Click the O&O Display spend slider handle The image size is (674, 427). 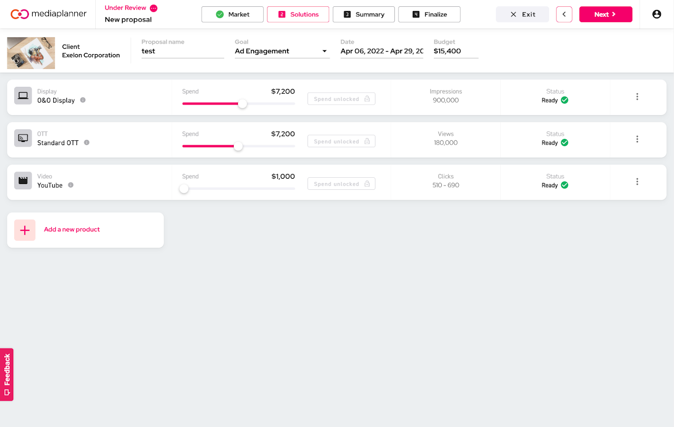[242, 104]
